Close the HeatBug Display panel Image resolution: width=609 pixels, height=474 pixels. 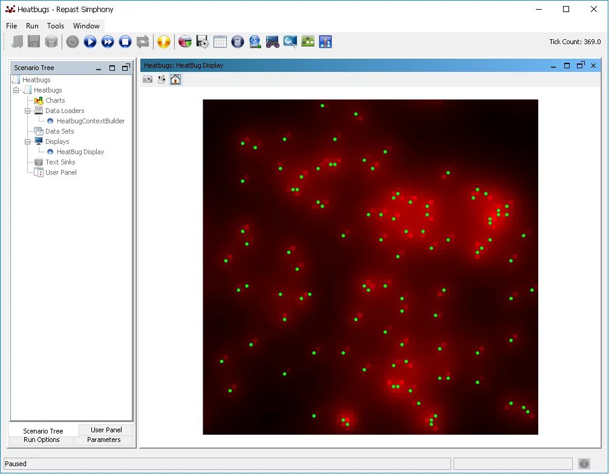(x=593, y=66)
